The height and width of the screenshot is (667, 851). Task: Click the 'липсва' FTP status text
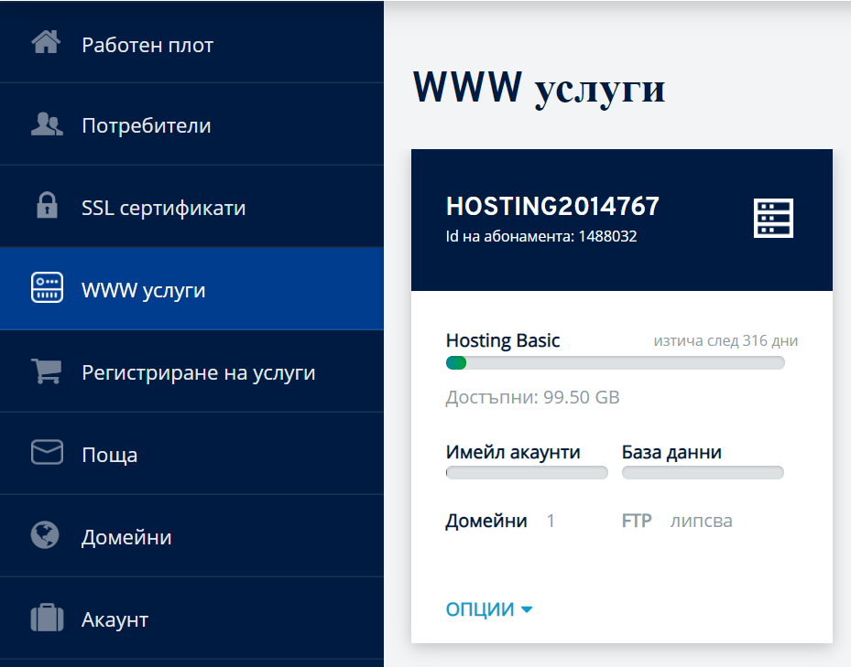(x=701, y=522)
